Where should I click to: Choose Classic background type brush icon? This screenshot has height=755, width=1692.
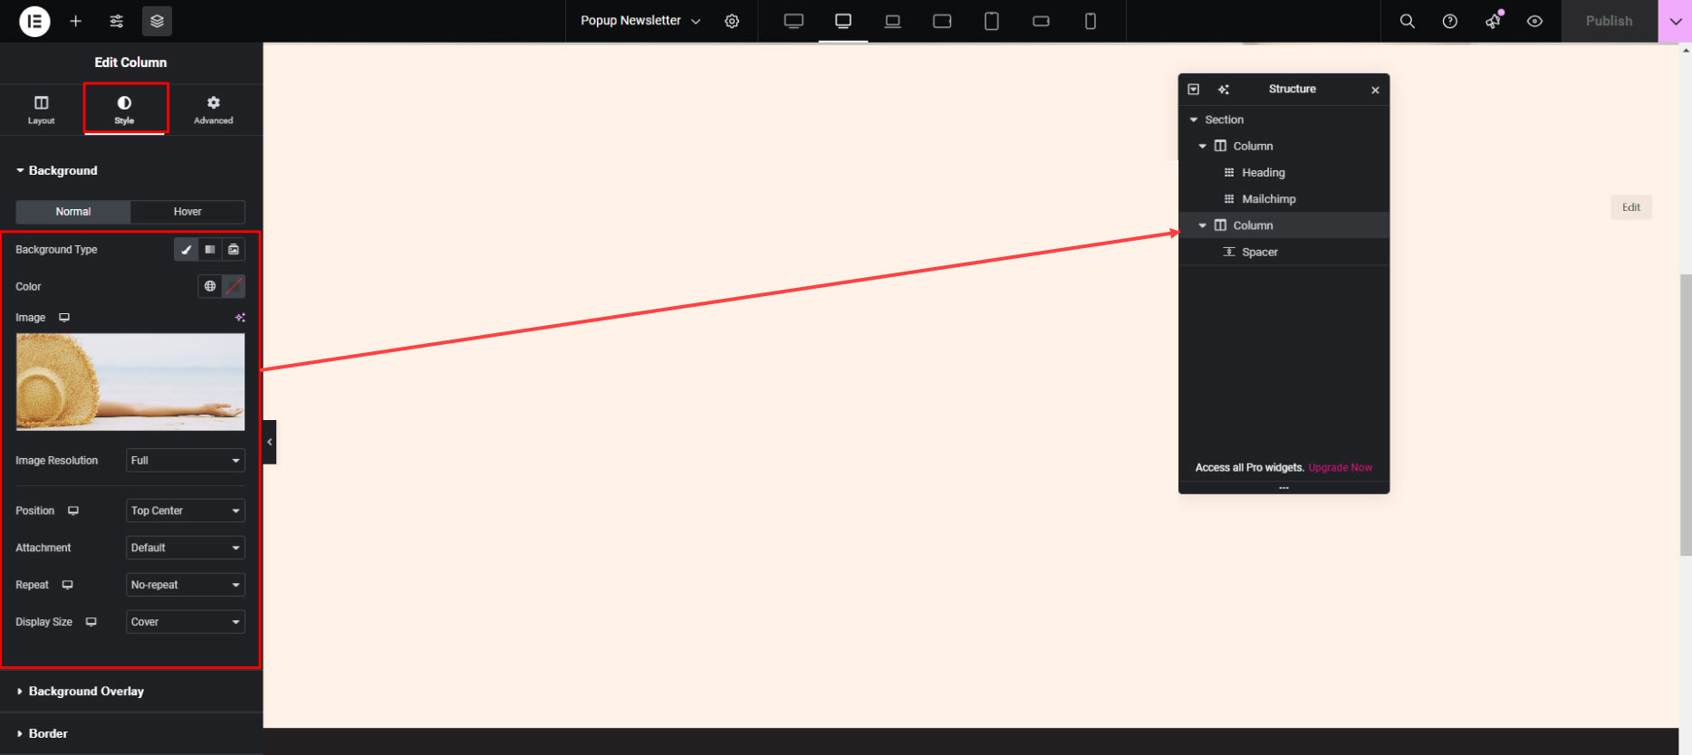[x=186, y=250]
